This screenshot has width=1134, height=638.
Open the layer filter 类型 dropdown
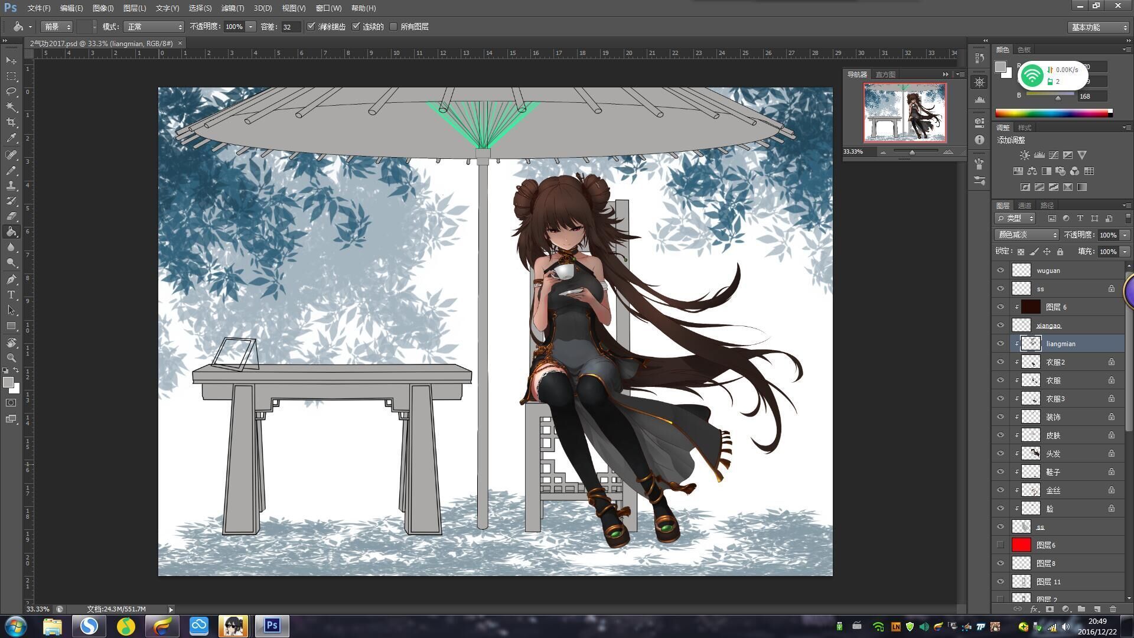1016,219
